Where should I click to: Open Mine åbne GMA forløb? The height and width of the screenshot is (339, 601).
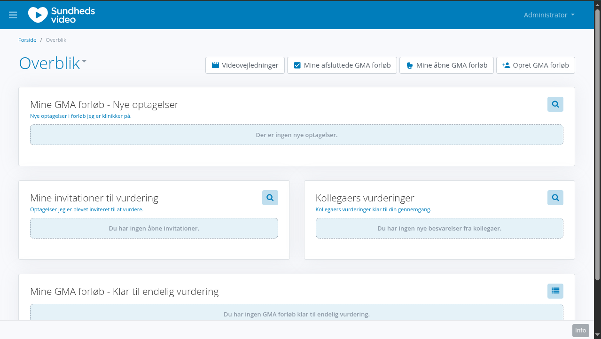(x=446, y=65)
